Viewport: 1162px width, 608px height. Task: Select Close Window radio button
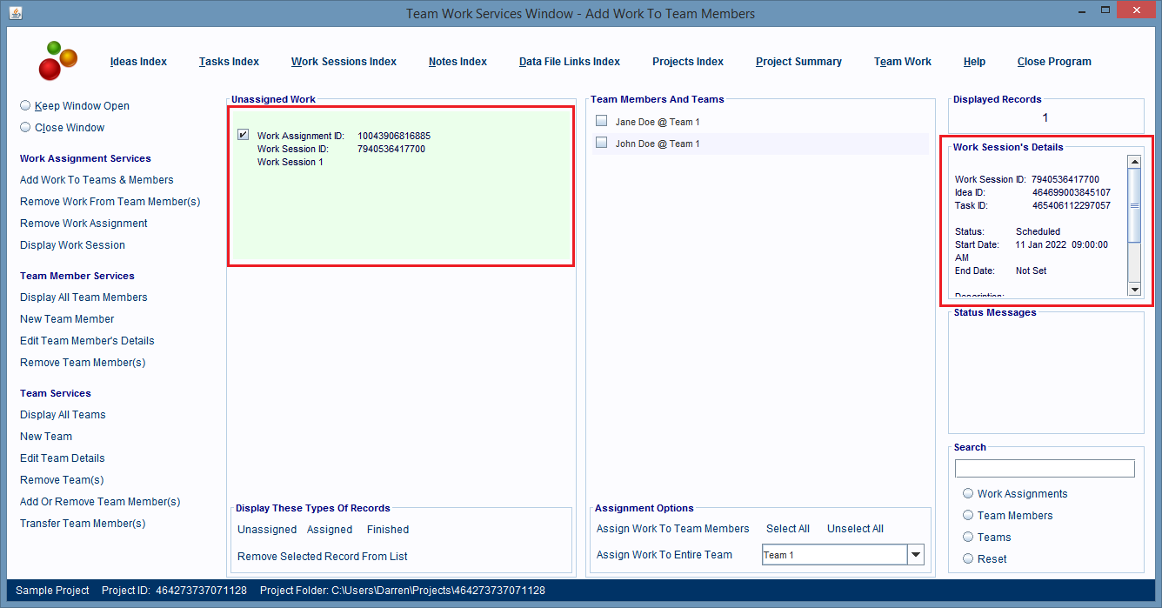pos(25,127)
